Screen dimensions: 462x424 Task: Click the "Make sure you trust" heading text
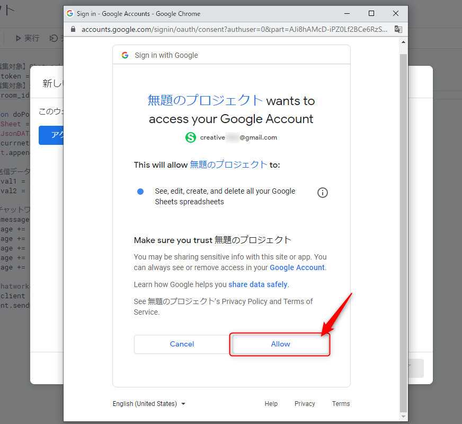tap(212, 240)
